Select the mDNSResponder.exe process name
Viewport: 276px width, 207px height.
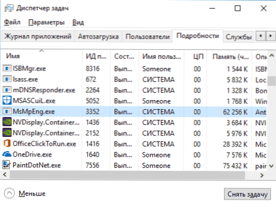[44, 90]
